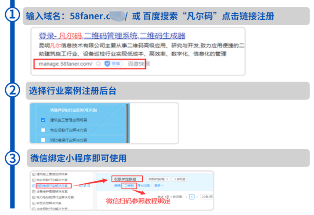The image size is (314, 215).
Task: Expand the 电力电站能源行业解决方案 tree node
Action: (34, 197)
